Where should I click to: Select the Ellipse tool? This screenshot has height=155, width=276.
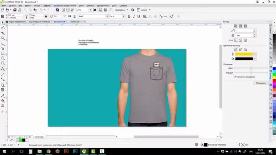pos(3,58)
